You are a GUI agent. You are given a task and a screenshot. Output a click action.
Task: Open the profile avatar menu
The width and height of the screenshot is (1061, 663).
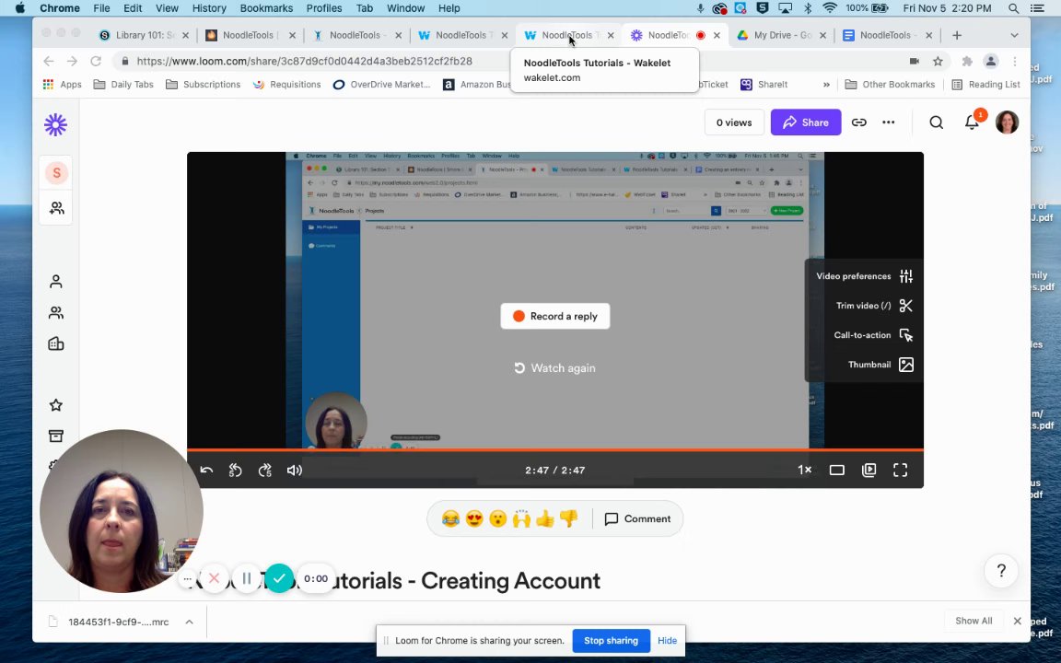pyautogui.click(x=1007, y=122)
